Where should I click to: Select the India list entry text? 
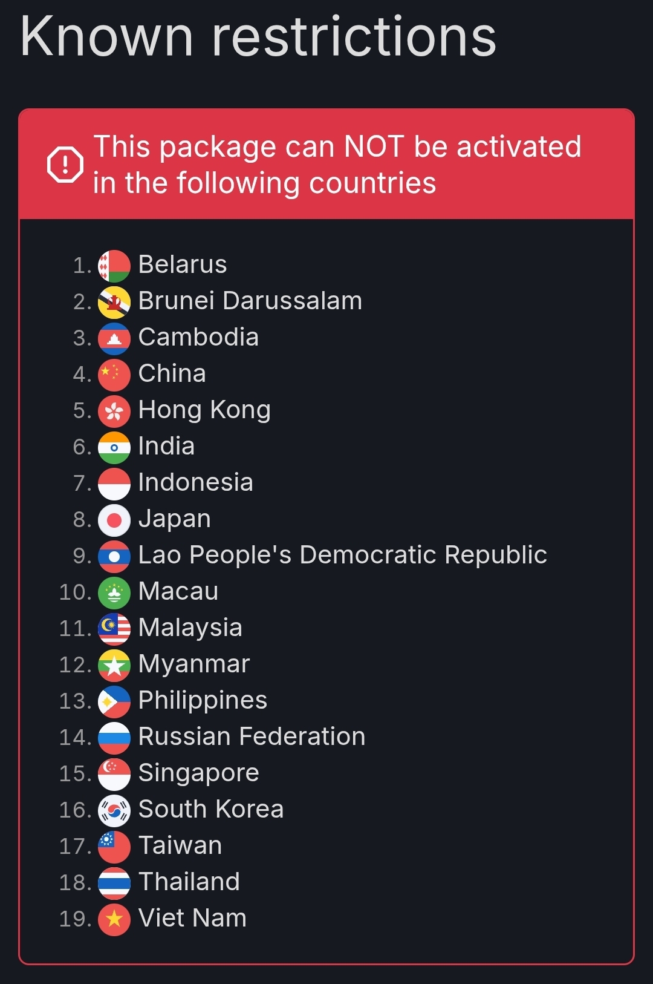(166, 446)
